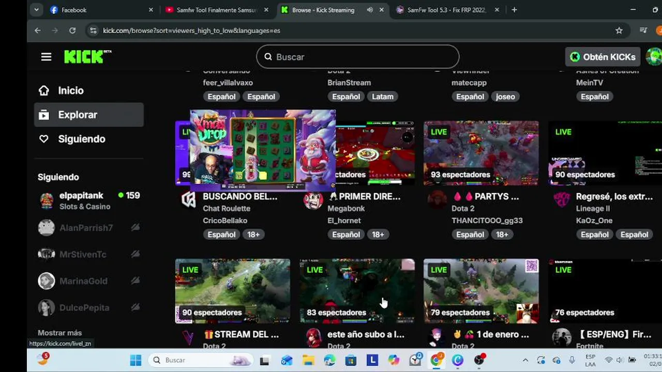Mute the Kick Streaming tab audio
662x372 pixels.
370,10
